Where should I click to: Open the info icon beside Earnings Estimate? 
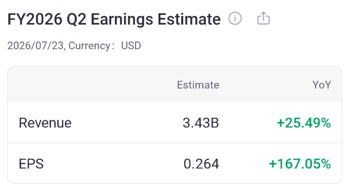pyautogui.click(x=235, y=18)
